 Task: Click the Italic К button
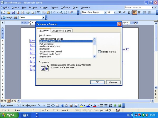[124, 12]
